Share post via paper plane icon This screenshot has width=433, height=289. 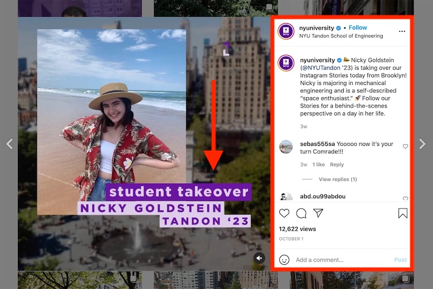click(x=318, y=213)
